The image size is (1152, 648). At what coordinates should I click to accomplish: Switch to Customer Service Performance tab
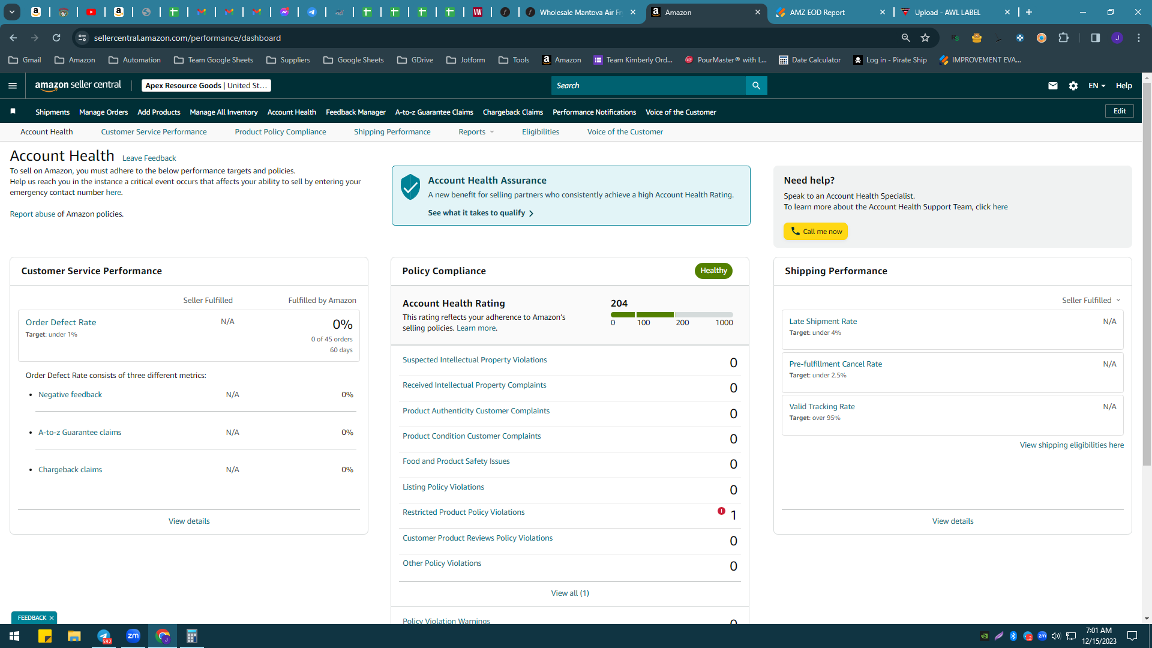pyautogui.click(x=154, y=132)
